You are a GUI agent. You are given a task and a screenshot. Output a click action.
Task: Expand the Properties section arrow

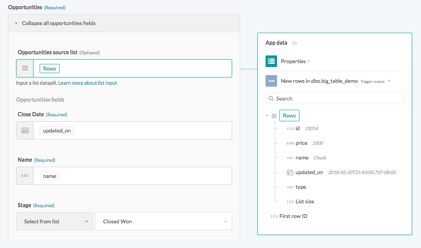click(x=309, y=61)
